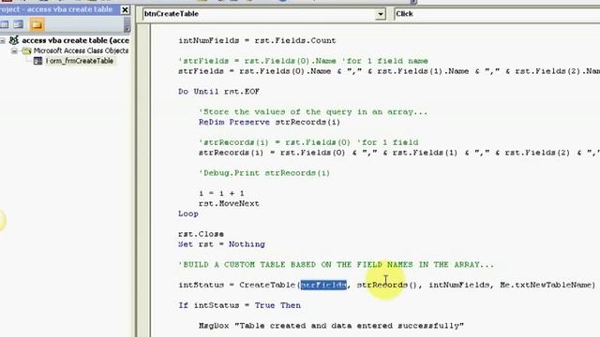Click the btnCreateTable object combo box

click(x=263, y=14)
